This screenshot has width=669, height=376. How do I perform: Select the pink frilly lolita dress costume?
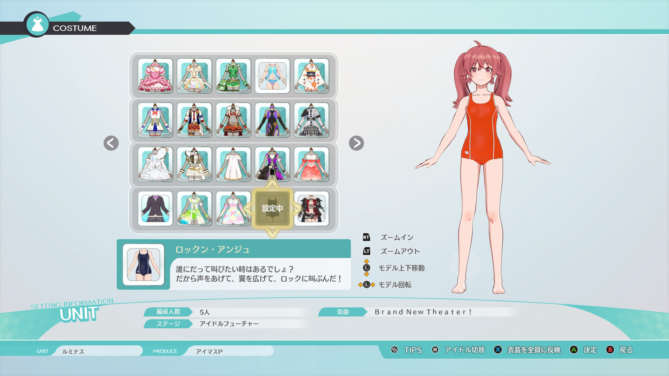tap(155, 76)
